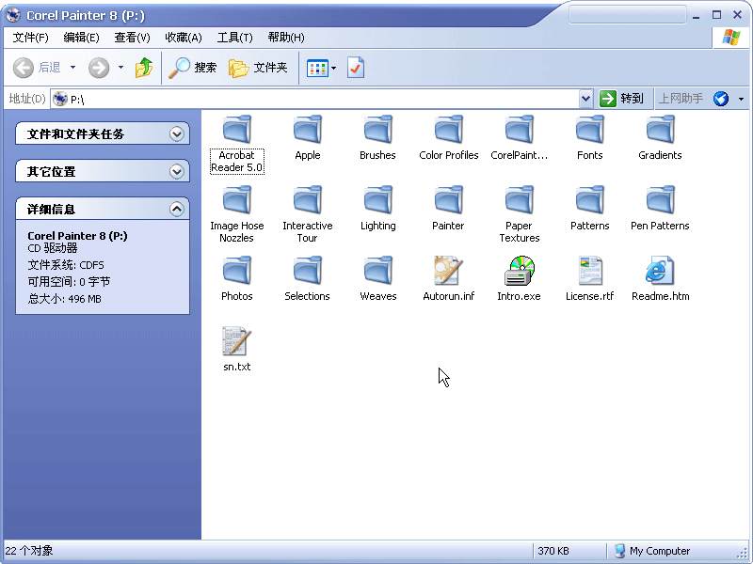This screenshot has width=753, height=564.
Task: Open the 工具(T) menu
Action: (234, 38)
